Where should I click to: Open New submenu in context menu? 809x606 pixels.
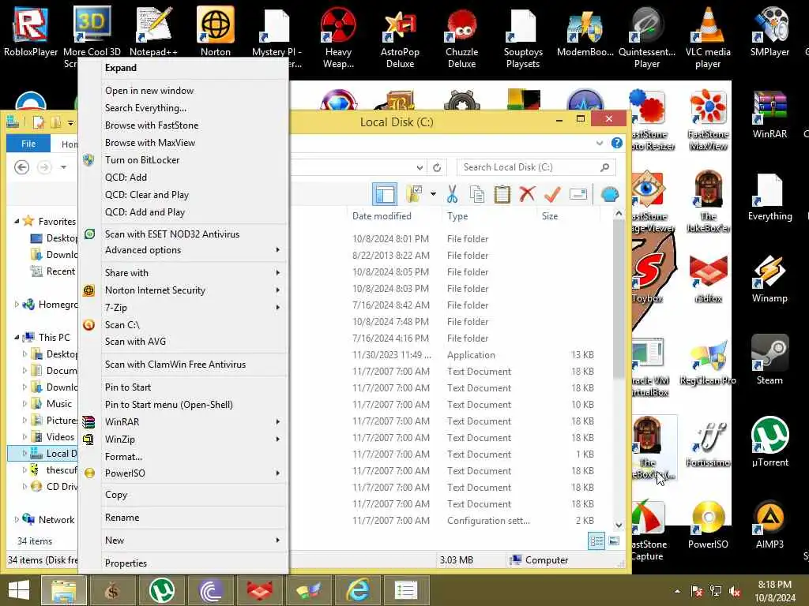194,540
